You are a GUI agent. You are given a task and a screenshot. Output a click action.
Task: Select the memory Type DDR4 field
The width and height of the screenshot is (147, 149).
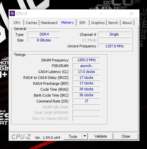[44, 34]
